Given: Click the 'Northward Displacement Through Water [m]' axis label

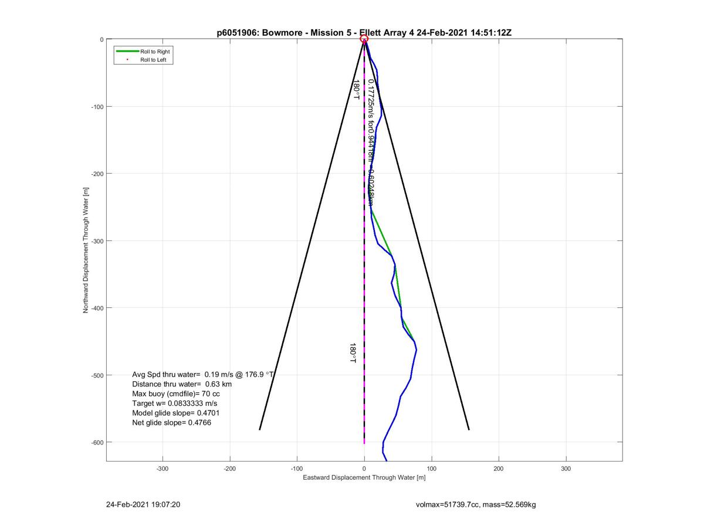Looking at the screenshot, I should point(86,250).
